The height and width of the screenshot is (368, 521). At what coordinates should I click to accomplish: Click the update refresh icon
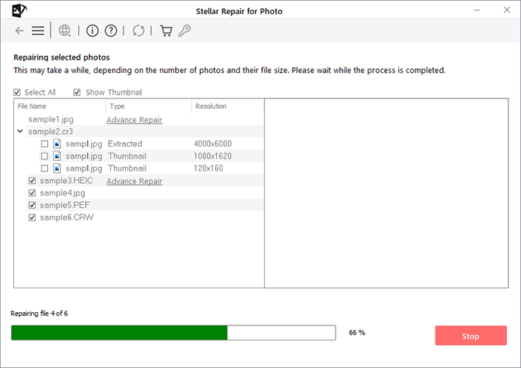(x=138, y=31)
